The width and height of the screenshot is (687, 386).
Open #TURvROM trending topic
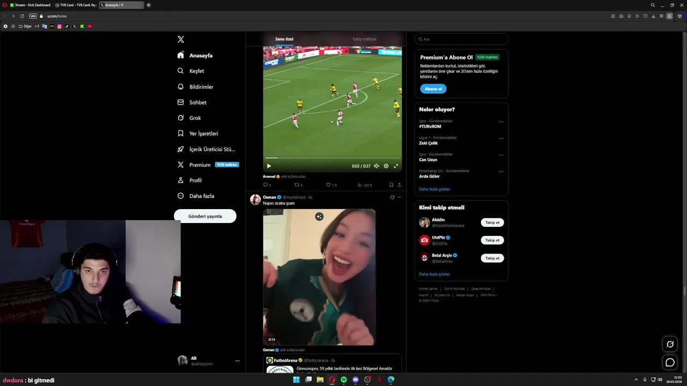(430, 127)
